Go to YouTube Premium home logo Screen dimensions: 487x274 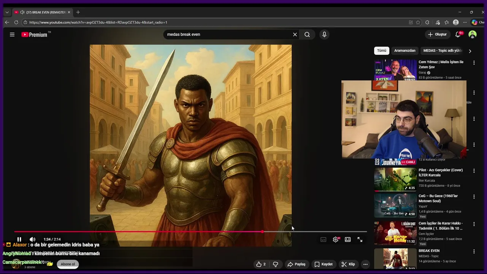(35, 35)
